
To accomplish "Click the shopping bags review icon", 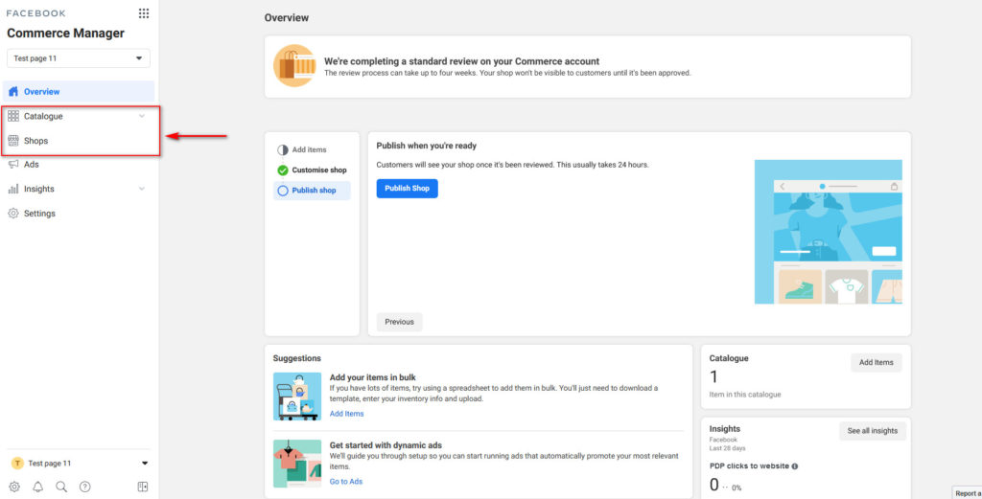I will pos(294,65).
